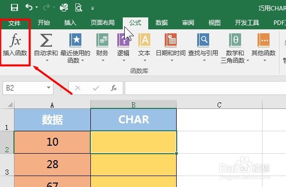286x187 pixels.
Task: Click the cell labeled 数据
Action: pyautogui.click(x=52, y=120)
